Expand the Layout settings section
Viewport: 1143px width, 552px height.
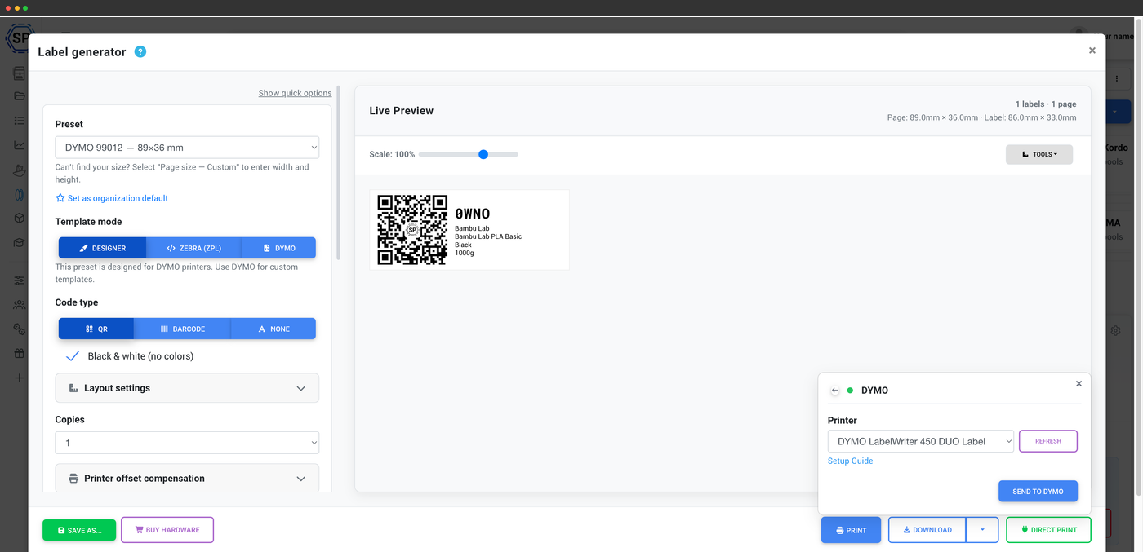click(187, 388)
